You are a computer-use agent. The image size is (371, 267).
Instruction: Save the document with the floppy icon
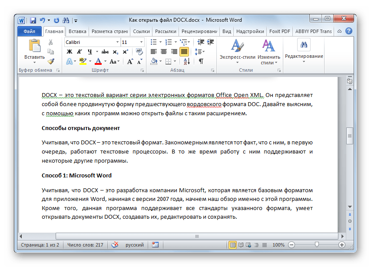point(33,20)
